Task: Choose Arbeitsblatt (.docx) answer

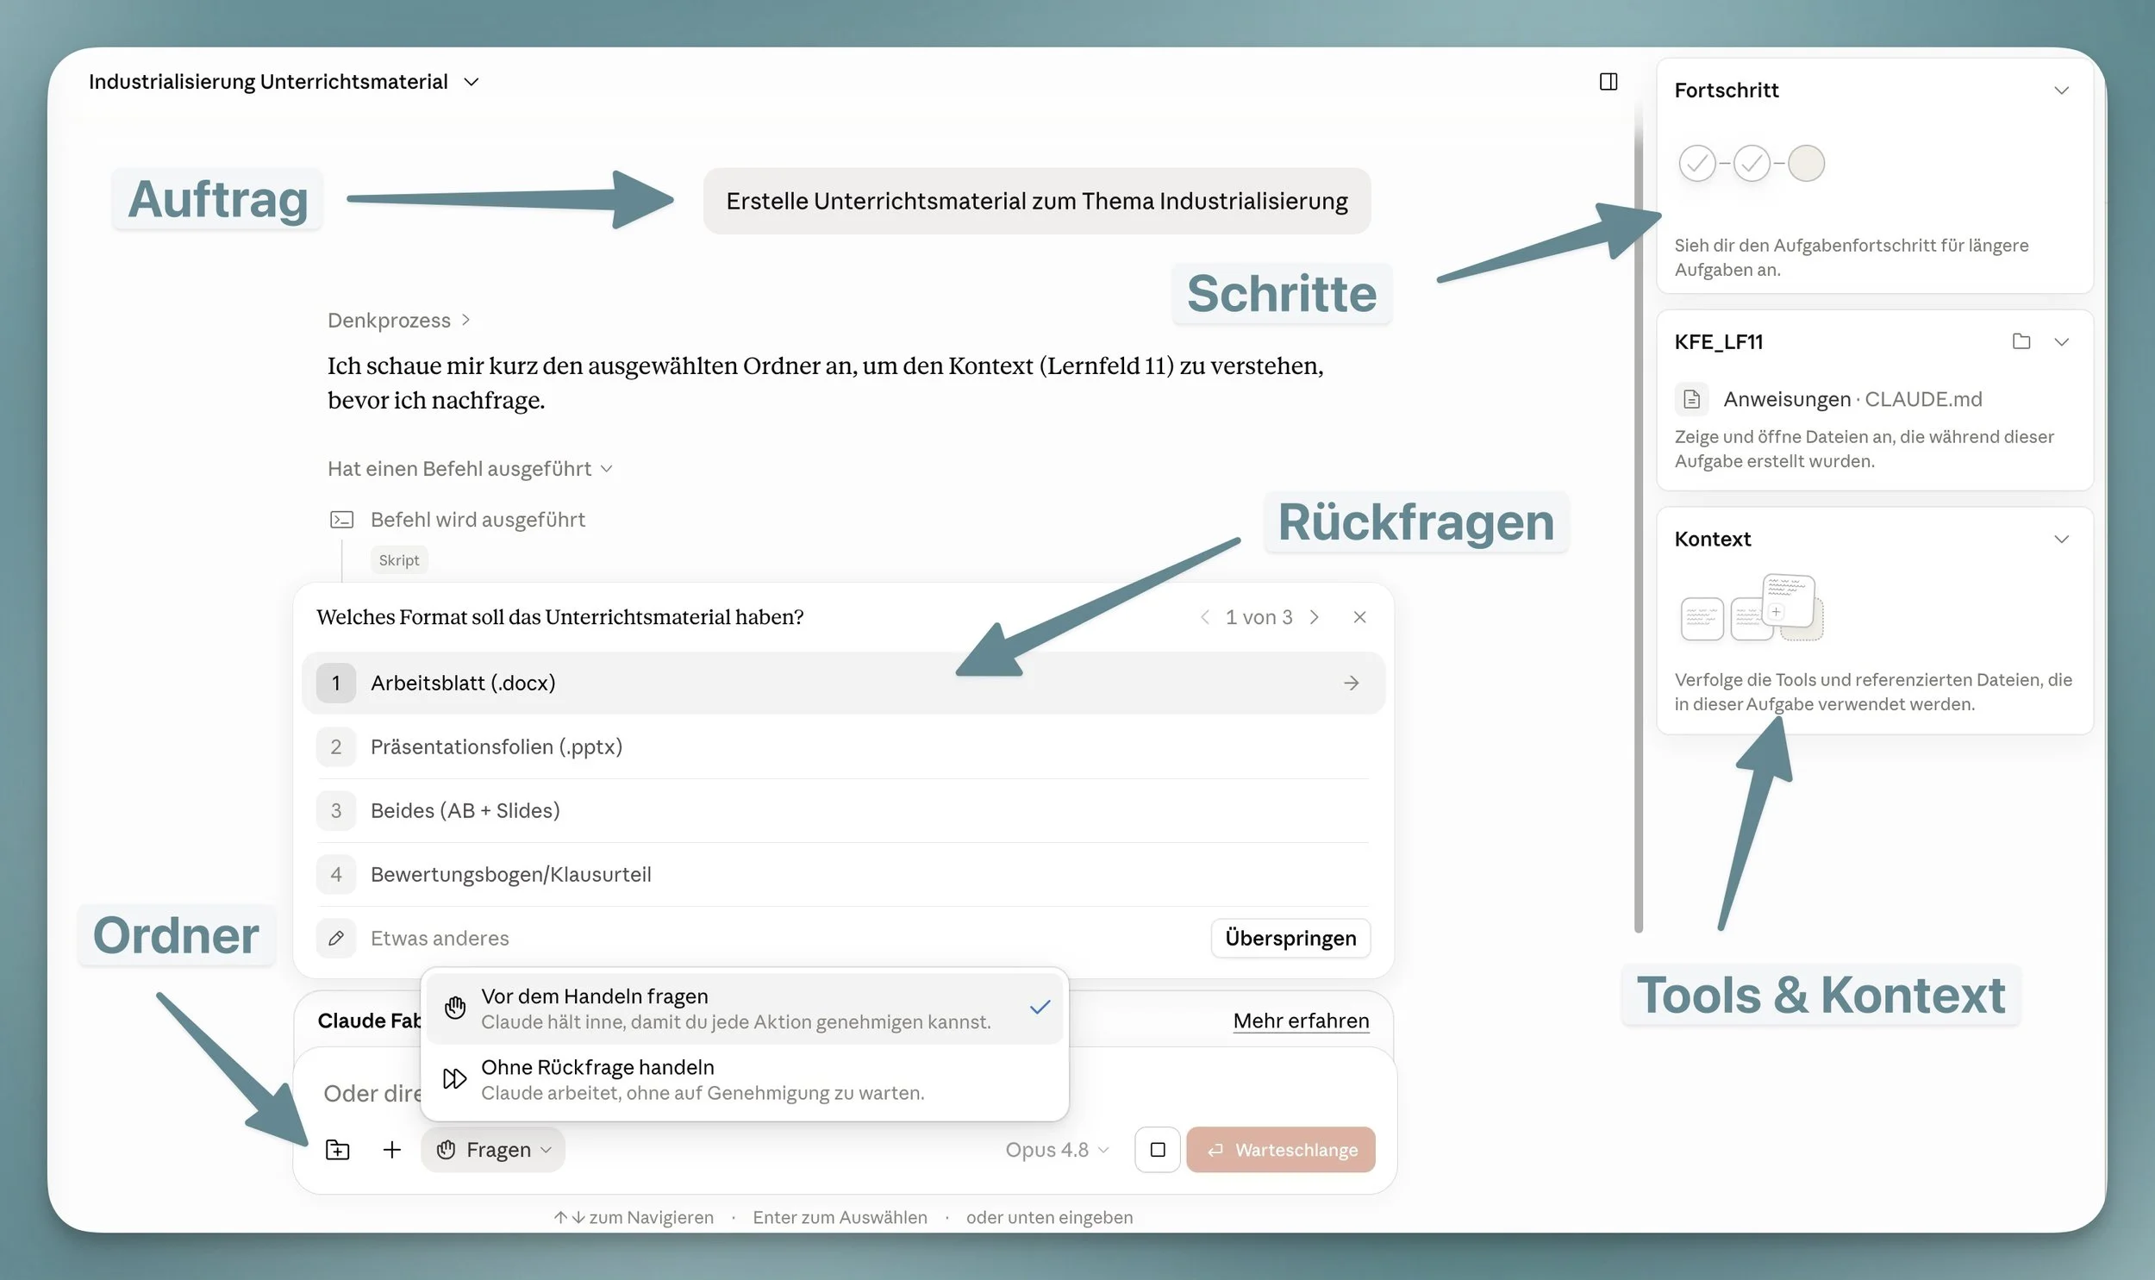Action: click(843, 684)
